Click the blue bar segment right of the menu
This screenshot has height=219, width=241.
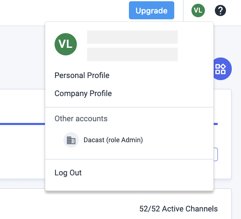point(216,124)
